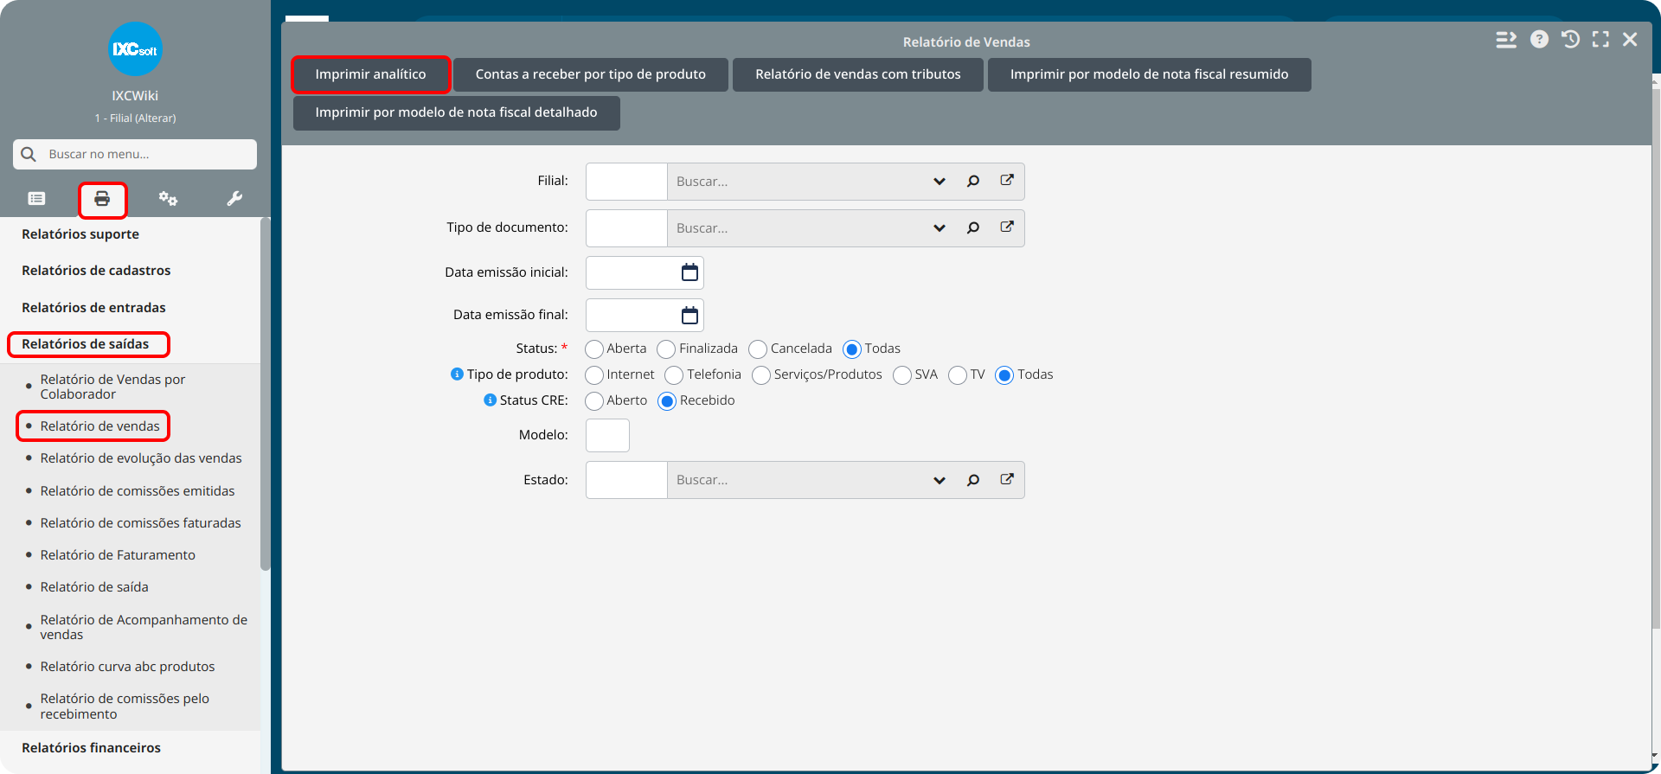Click Contas a receber por tipo de produto
This screenshot has height=774, width=1661.
[591, 74]
